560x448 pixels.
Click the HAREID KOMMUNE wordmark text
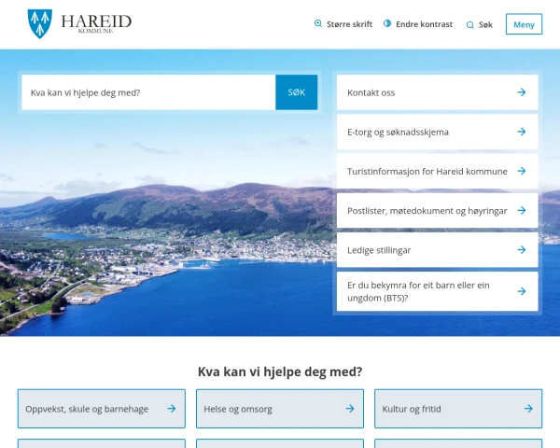(96, 23)
